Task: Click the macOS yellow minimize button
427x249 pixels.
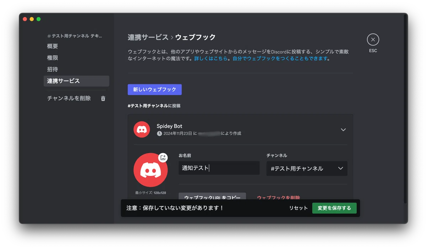Action: (32, 19)
